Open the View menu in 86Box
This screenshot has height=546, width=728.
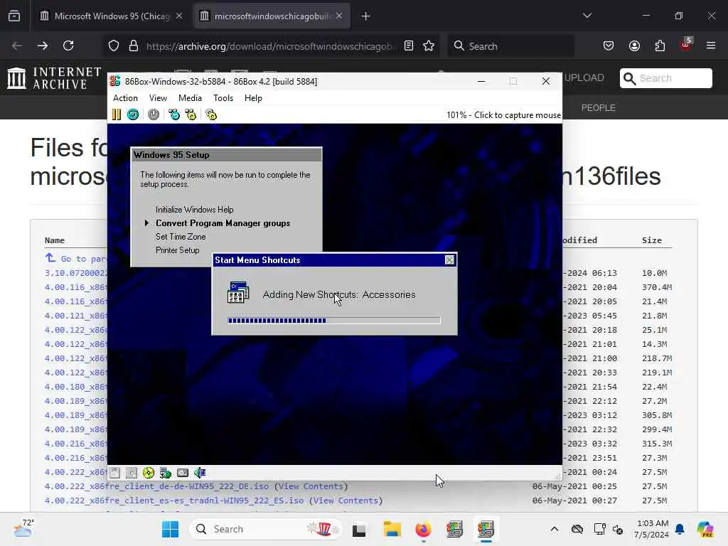click(x=158, y=98)
